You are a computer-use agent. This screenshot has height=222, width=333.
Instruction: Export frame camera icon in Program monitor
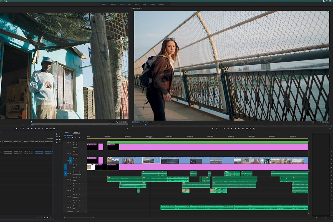[x=250, y=128]
